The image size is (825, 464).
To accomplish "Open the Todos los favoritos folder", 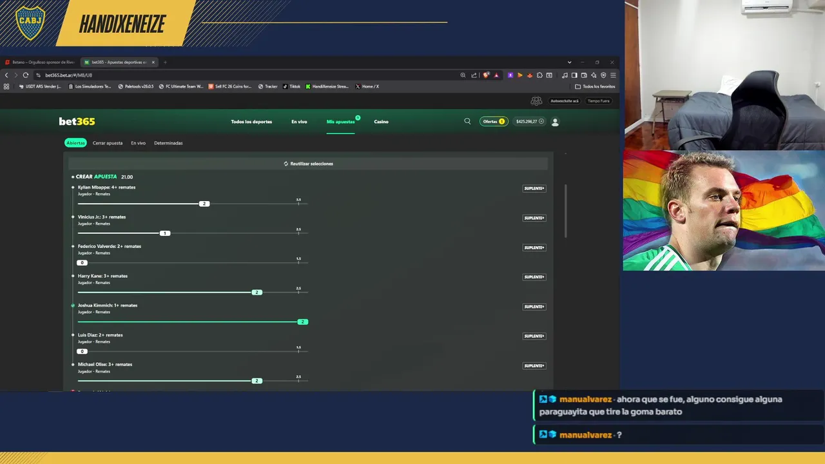I will pos(595,86).
